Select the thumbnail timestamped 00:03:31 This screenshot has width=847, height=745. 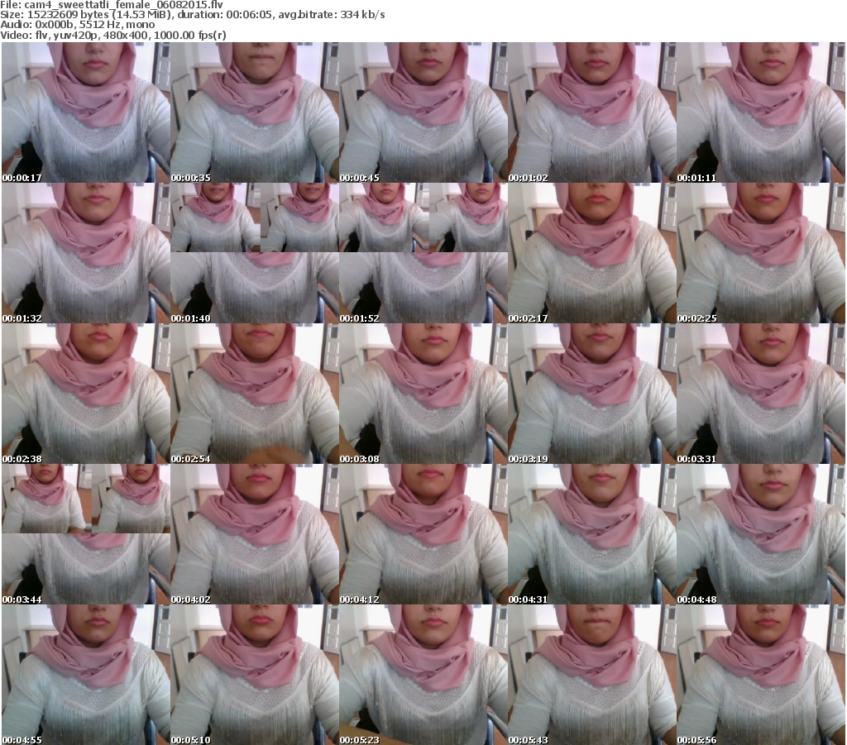pyautogui.click(x=761, y=394)
